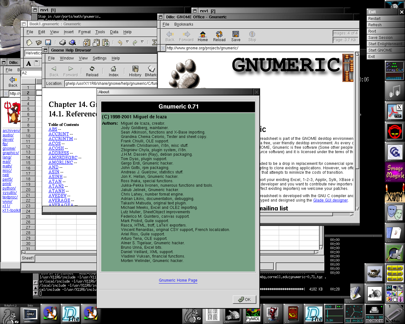405x324 pixels.
Task: Open Print Preview in Gnumeric toolbar
Action: (72, 42)
